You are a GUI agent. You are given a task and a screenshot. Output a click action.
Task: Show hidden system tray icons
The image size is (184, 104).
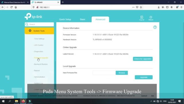click(151, 101)
